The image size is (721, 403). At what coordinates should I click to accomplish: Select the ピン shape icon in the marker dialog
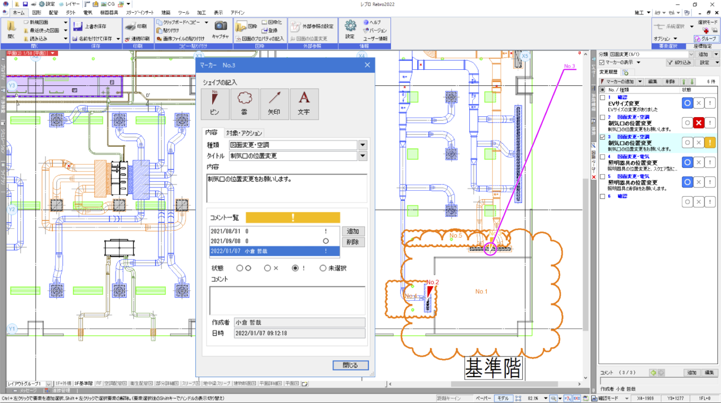coord(215,103)
